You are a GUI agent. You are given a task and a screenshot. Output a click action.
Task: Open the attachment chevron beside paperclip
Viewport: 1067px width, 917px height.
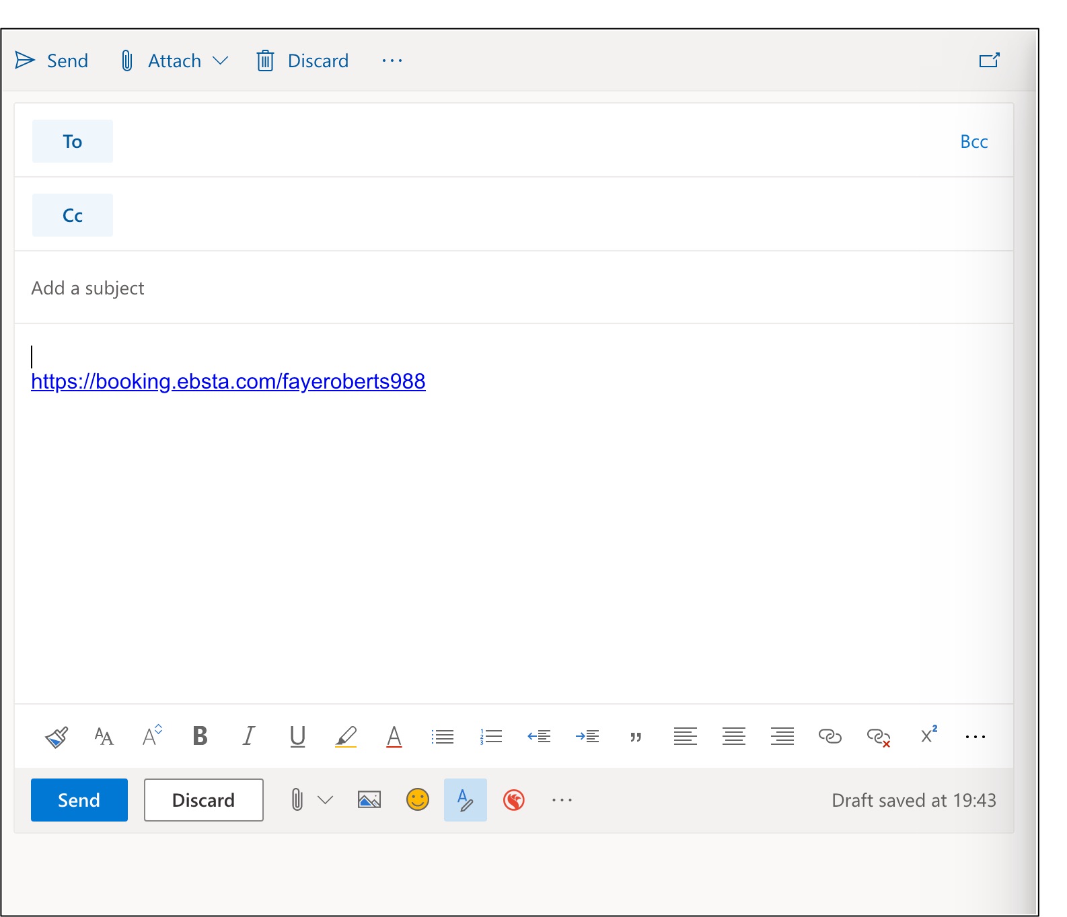tap(326, 800)
